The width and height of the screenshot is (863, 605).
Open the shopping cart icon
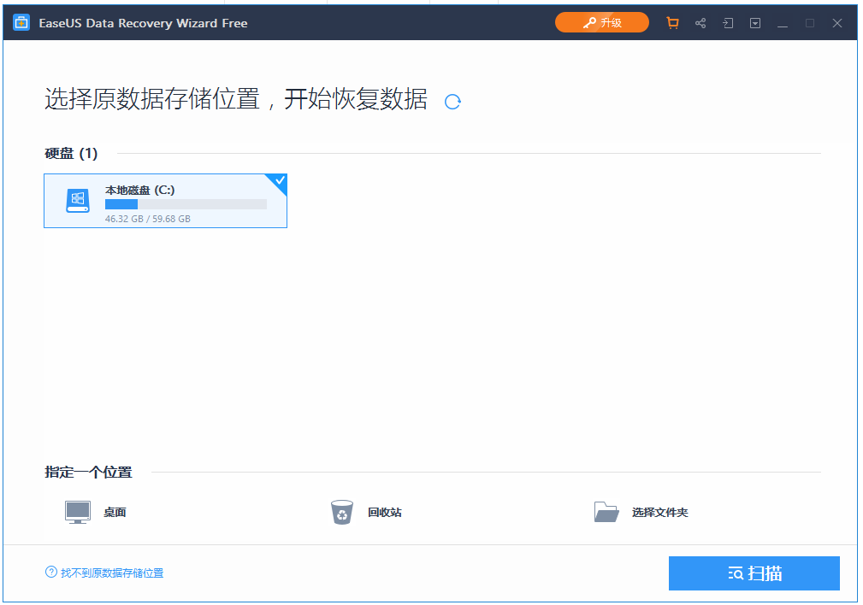[x=672, y=23]
